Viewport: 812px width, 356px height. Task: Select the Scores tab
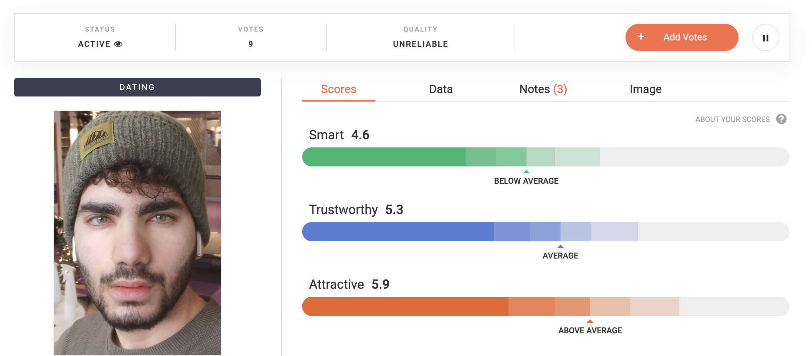[x=339, y=89]
